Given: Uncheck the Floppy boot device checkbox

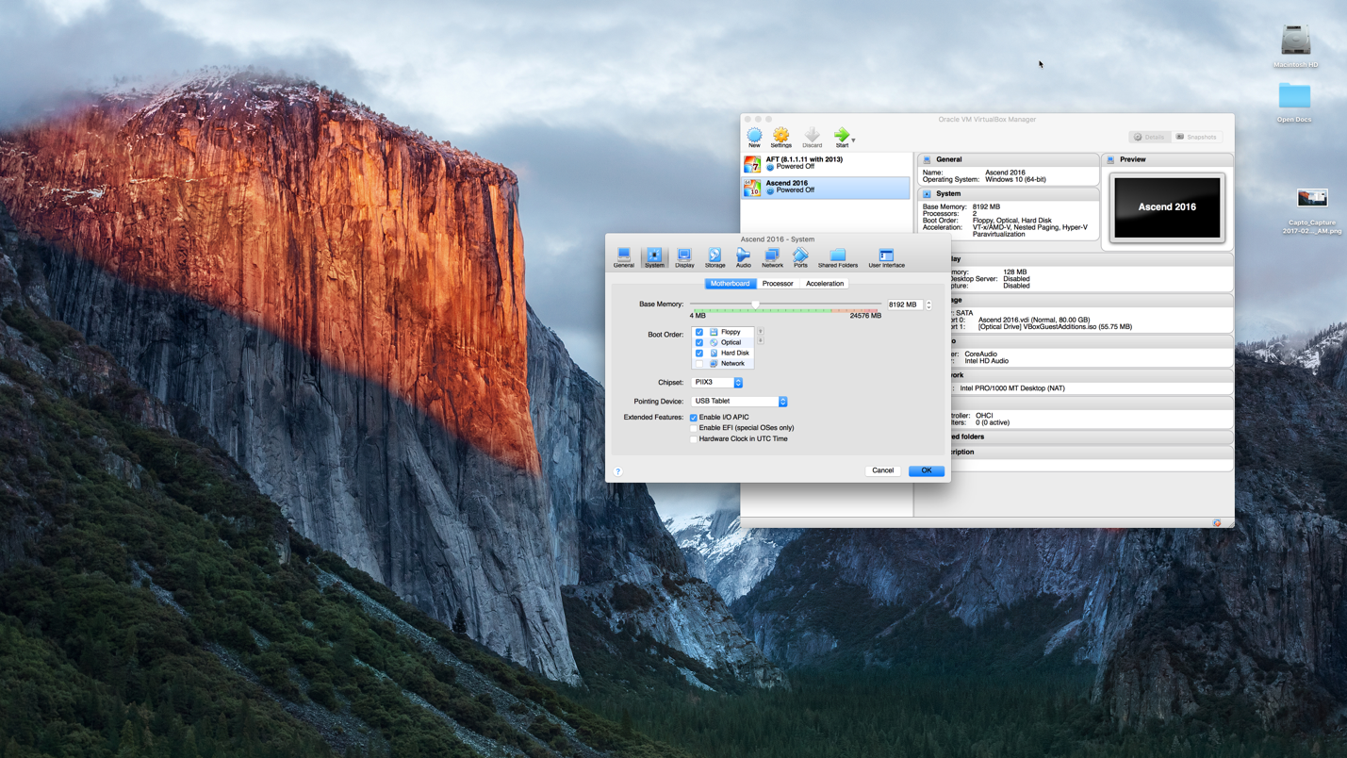Looking at the screenshot, I should coord(698,332).
